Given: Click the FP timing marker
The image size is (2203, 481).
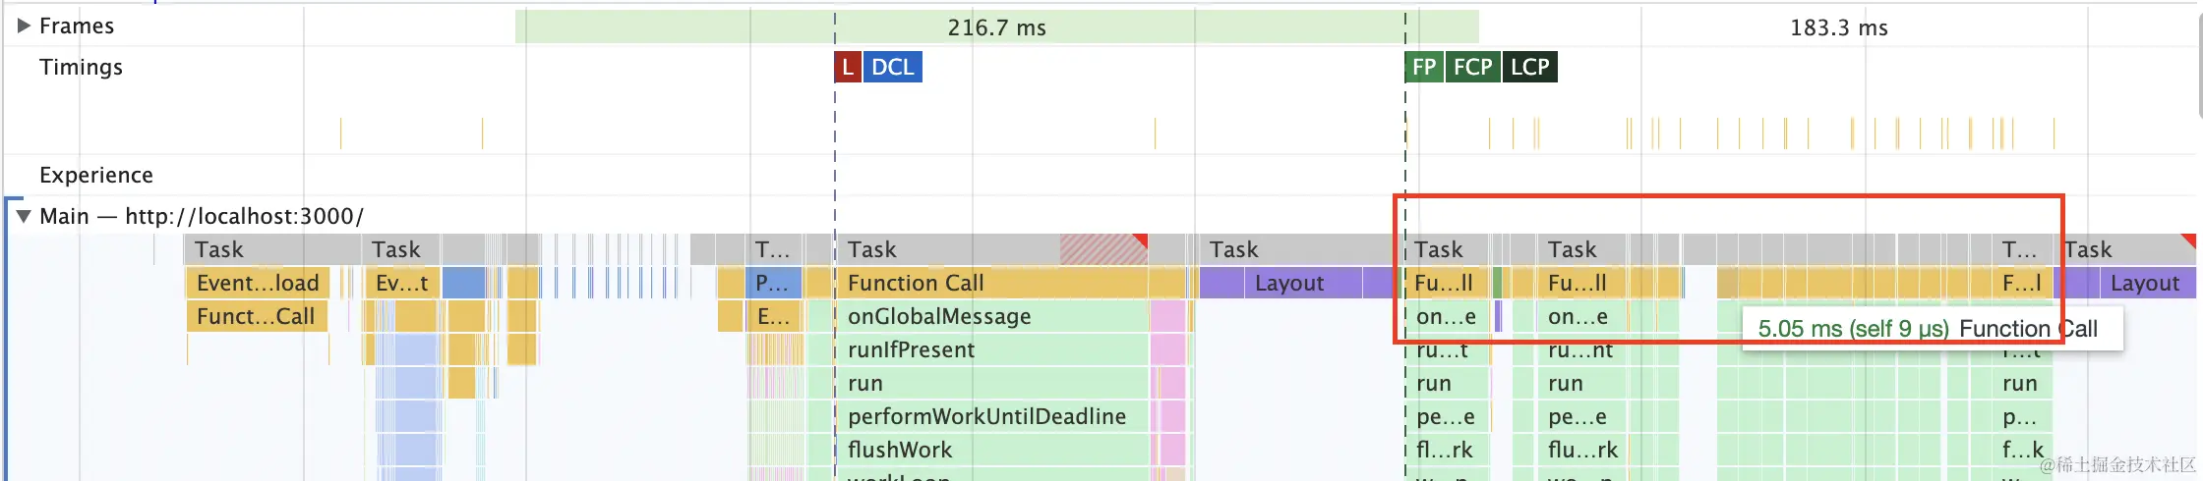Looking at the screenshot, I should click(x=1423, y=67).
